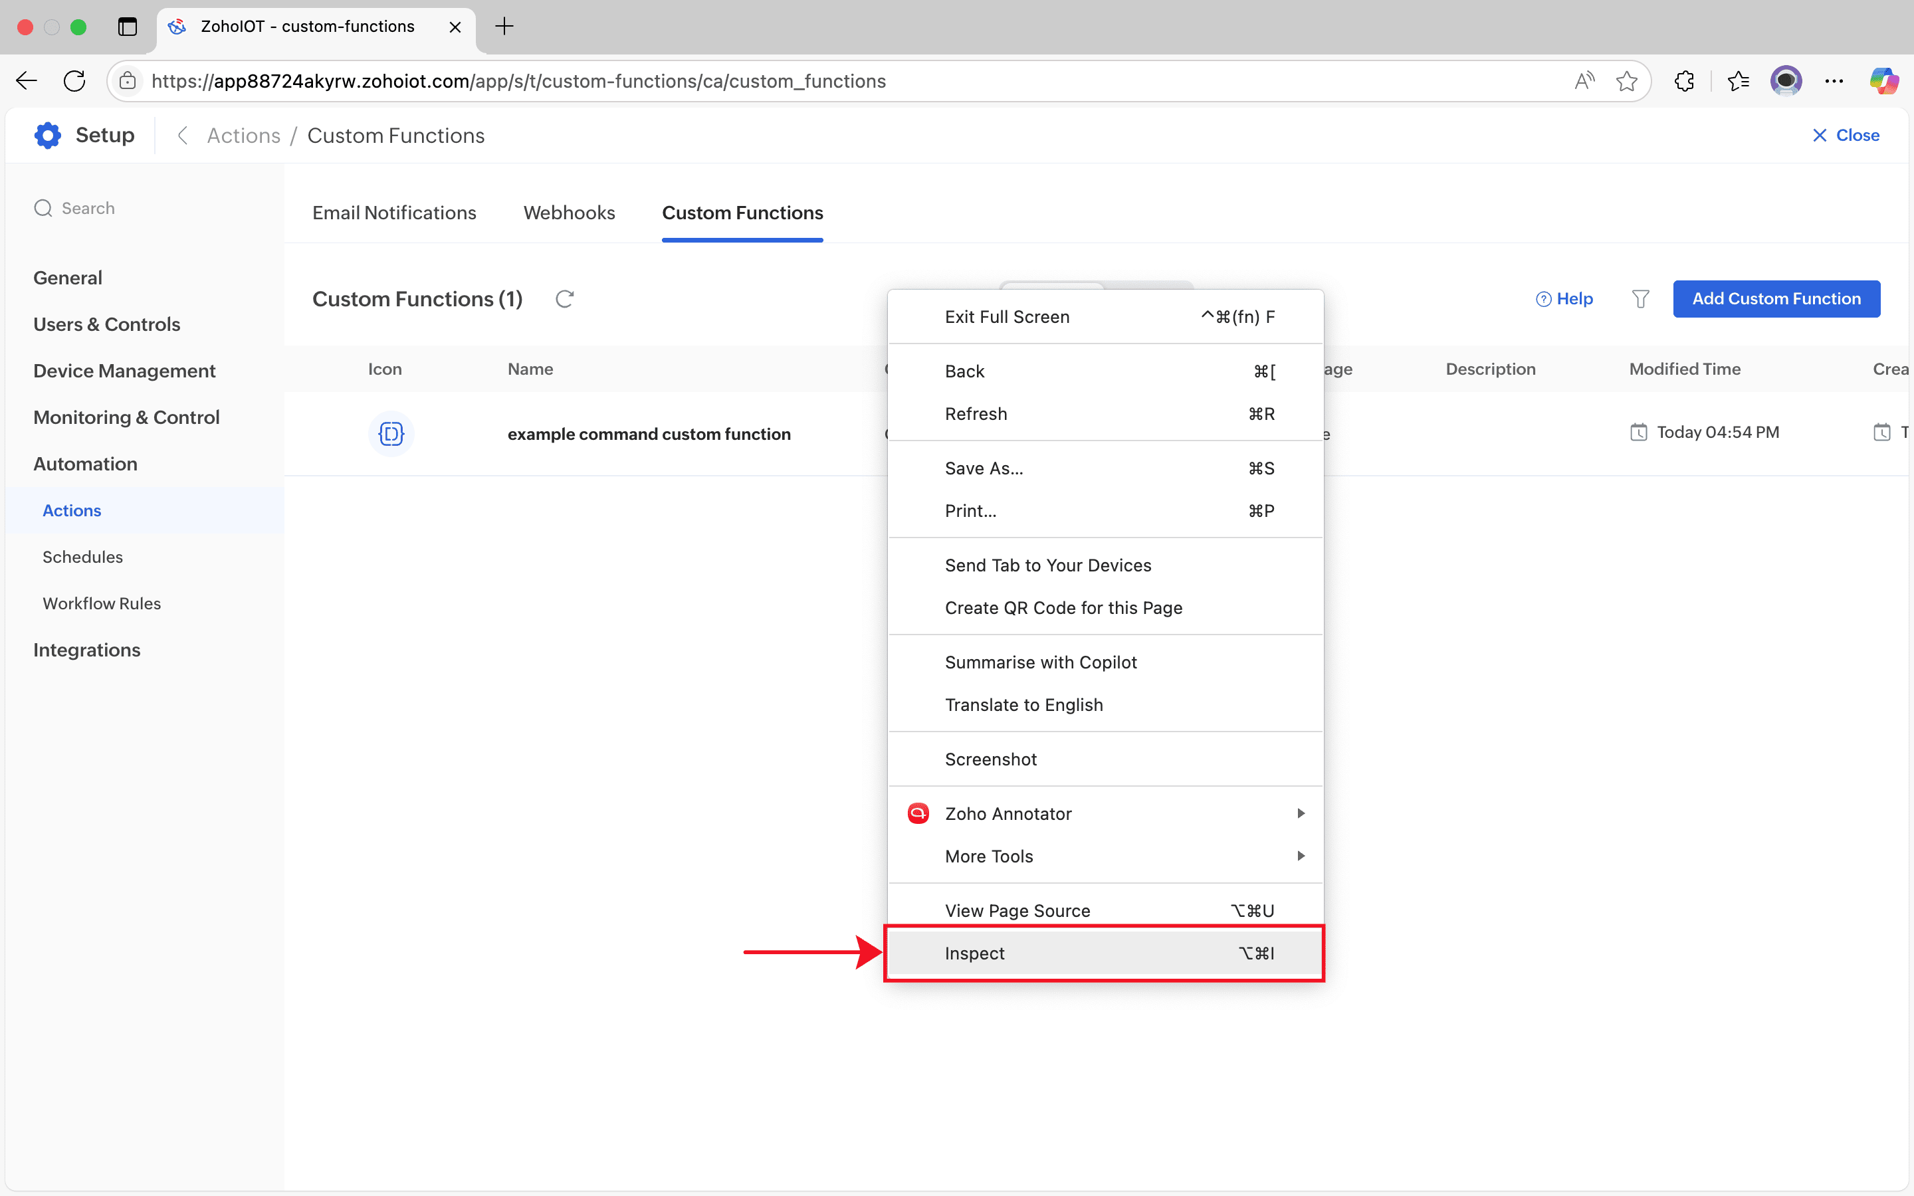Click the refresh icon beside Custom Functions (1)
Image resolution: width=1914 pixels, height=1196 pixels.
click(564, 299)
